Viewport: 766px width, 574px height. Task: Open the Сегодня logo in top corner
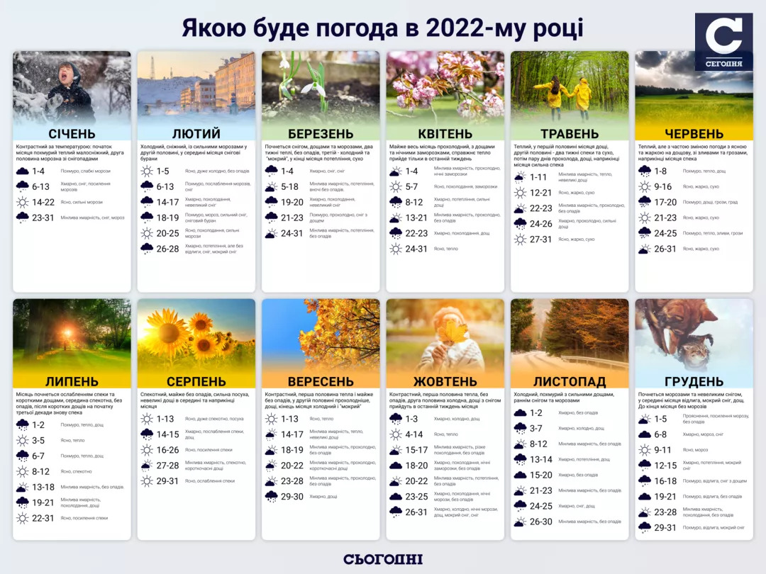pos(723,41)
